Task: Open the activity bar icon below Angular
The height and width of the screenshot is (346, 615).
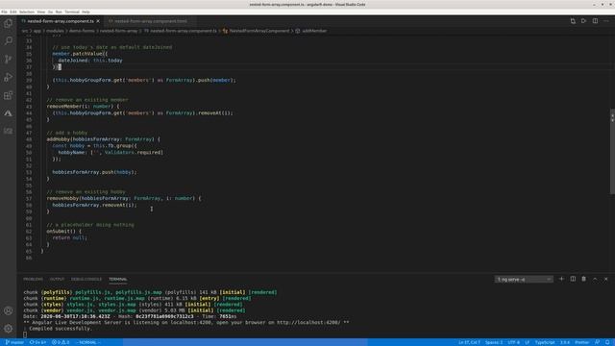Action: 9,131
